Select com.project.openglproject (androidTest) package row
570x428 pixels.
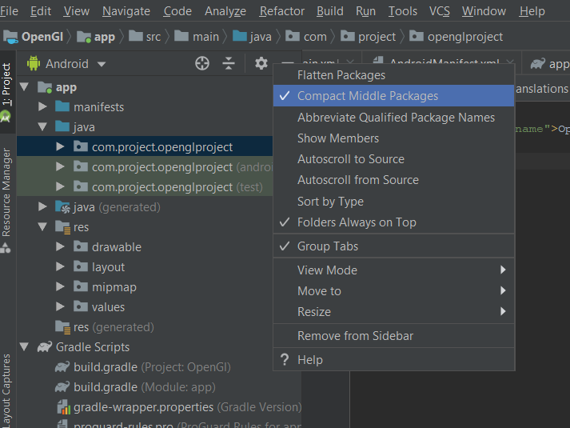[x=145, y=167]
